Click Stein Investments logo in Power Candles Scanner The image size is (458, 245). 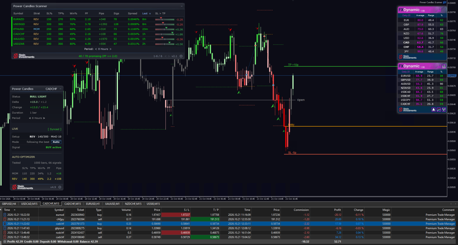point(24,56)
